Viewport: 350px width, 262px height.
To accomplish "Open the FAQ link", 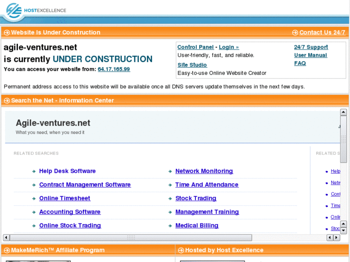I will click(x=300, y=63).
